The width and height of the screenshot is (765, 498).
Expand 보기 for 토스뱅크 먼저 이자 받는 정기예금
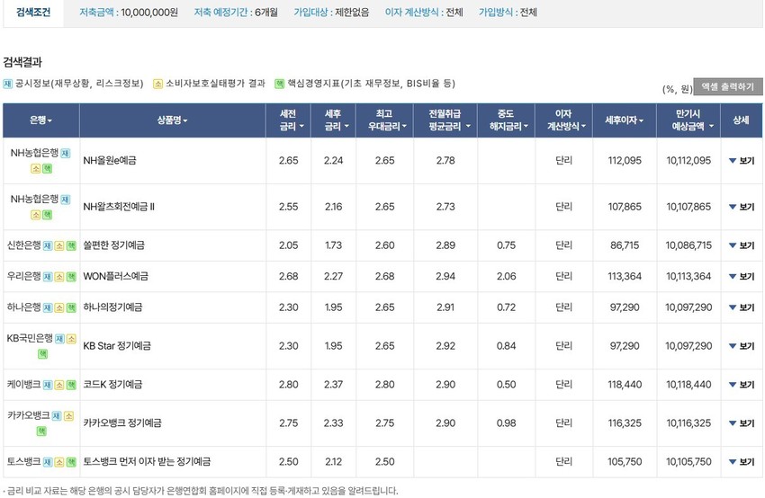(742, 462)
